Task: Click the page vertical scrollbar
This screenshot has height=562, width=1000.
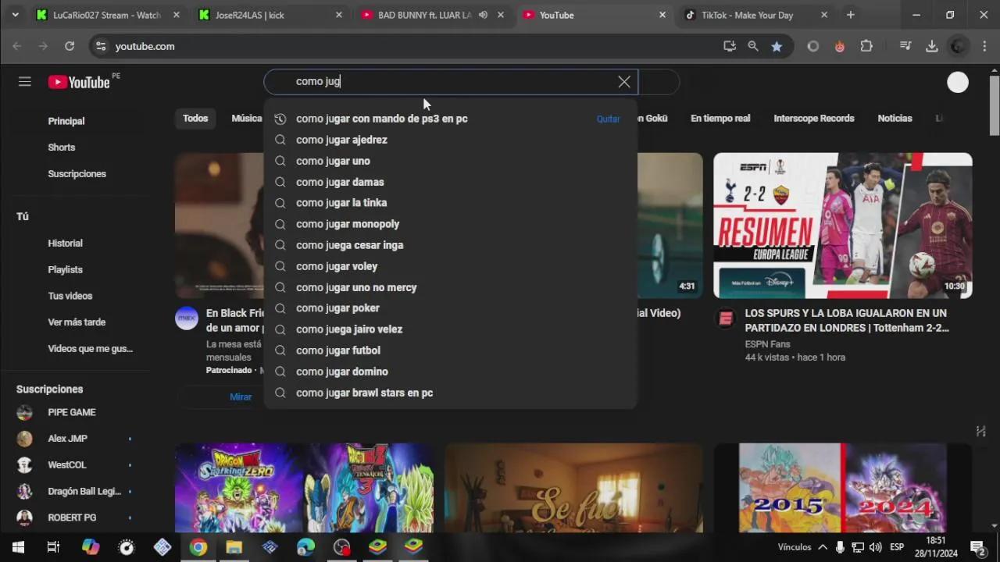Action: coord(994,105)
